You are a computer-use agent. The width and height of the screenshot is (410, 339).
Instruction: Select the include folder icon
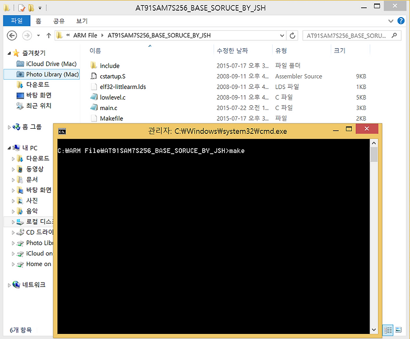pos(93,66)
